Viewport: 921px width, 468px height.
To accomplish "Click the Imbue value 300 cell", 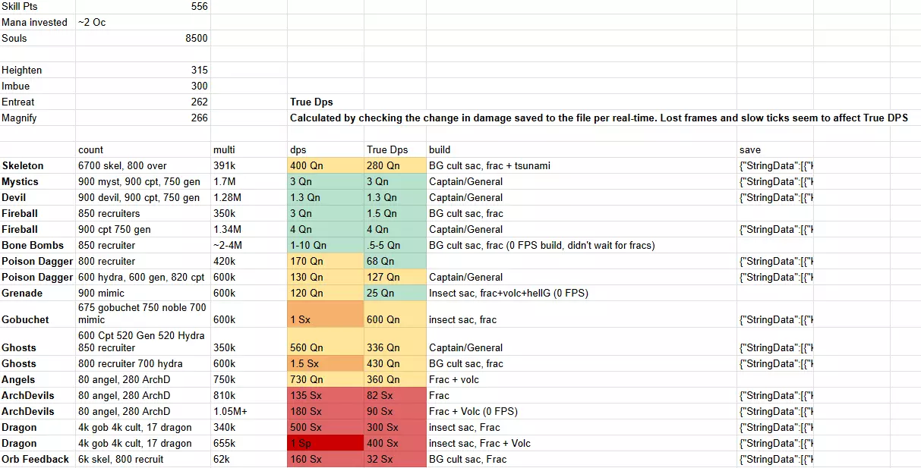I will point(143,86).
